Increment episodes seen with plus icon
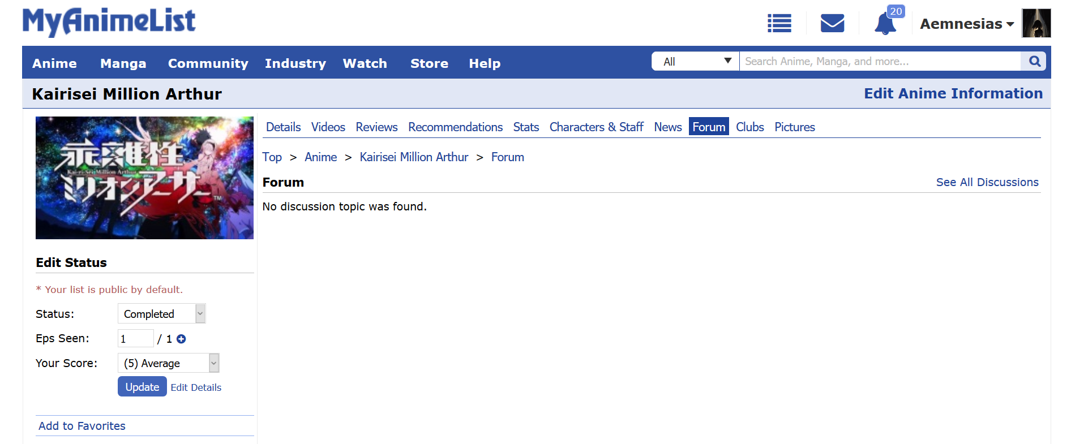1071x444 pixels. (181, 339)
